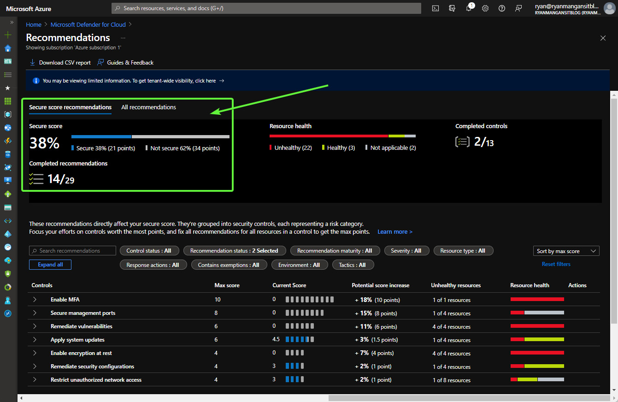Open the Response actions filter pill
Image resolution: width=618 pixels, height=402 pixels.
(x=153, y=265)
